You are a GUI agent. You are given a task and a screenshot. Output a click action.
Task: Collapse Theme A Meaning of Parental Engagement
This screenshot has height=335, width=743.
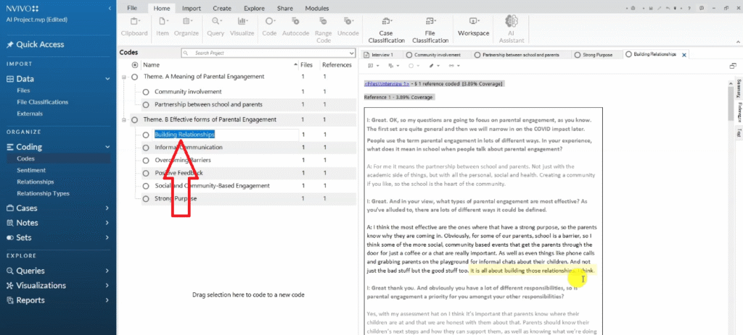tap(125, 77)
